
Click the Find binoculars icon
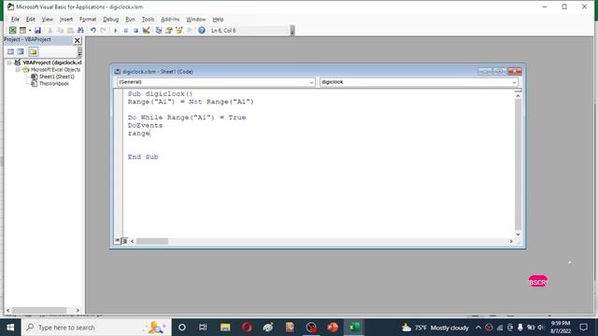tap(80, 31)
